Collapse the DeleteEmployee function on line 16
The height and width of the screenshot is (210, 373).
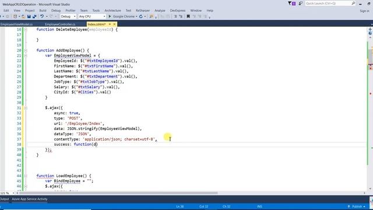[x=26, y=30]
